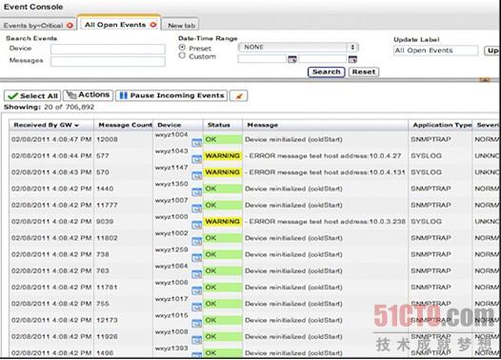
Task: Open device icon for wxyz1000
Action: [196, 225]
